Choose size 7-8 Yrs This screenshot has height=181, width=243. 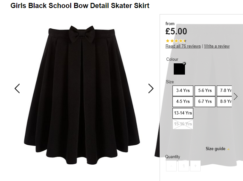(224, 91)
